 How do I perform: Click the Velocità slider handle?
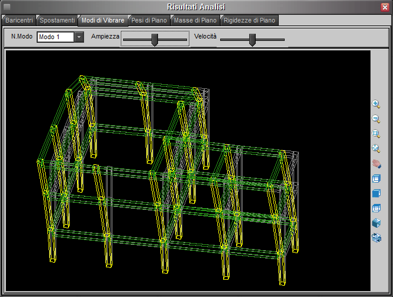(252, 39)
